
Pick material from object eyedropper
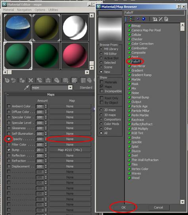coord(26,88)
